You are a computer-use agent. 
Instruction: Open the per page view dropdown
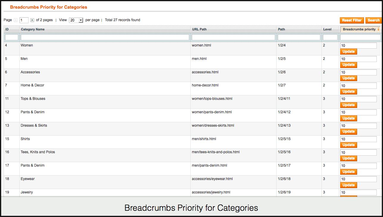click(x=76, y=20)
